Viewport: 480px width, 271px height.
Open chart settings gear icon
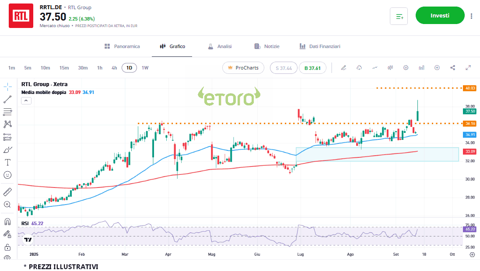point(406,68)
